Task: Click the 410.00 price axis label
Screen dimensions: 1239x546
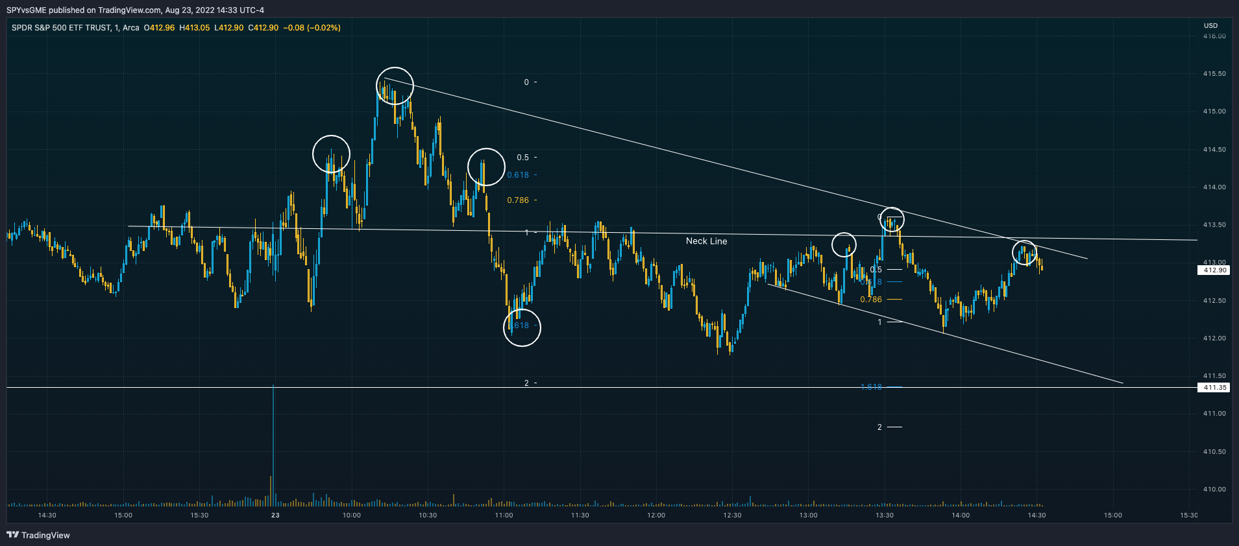Action: click(1214, 490)
